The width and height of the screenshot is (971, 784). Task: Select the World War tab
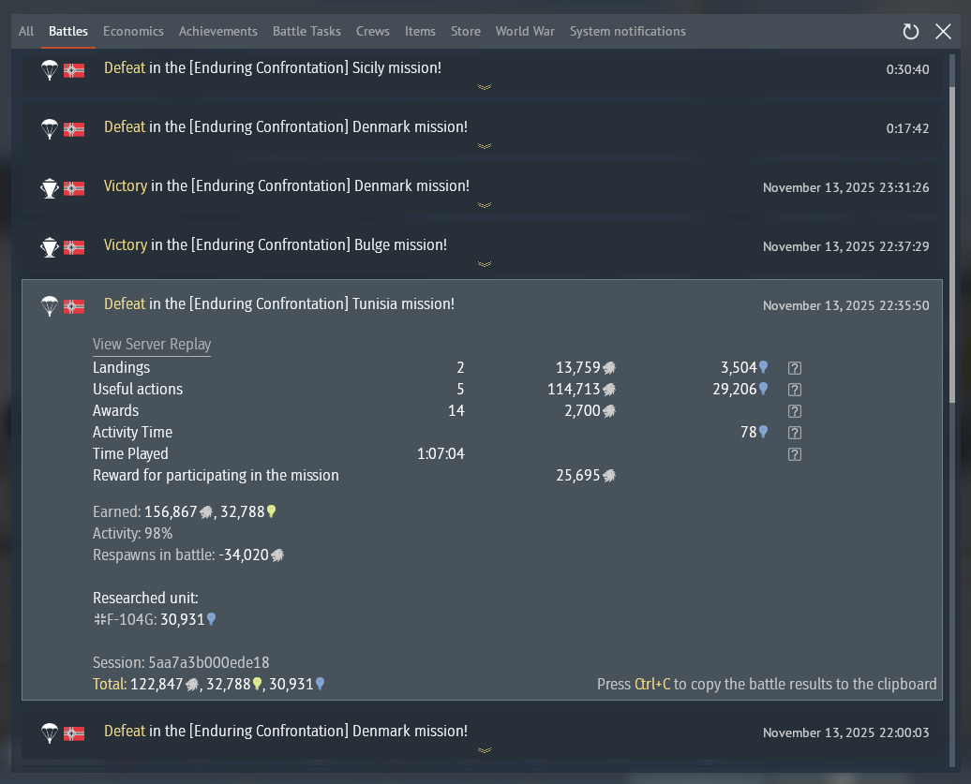525,31
